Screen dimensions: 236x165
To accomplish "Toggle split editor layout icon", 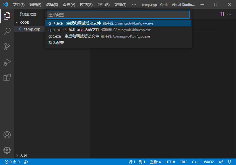I will click(x=222, y=14).
